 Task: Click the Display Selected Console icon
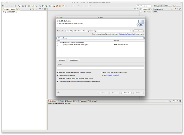pos(170,101)
